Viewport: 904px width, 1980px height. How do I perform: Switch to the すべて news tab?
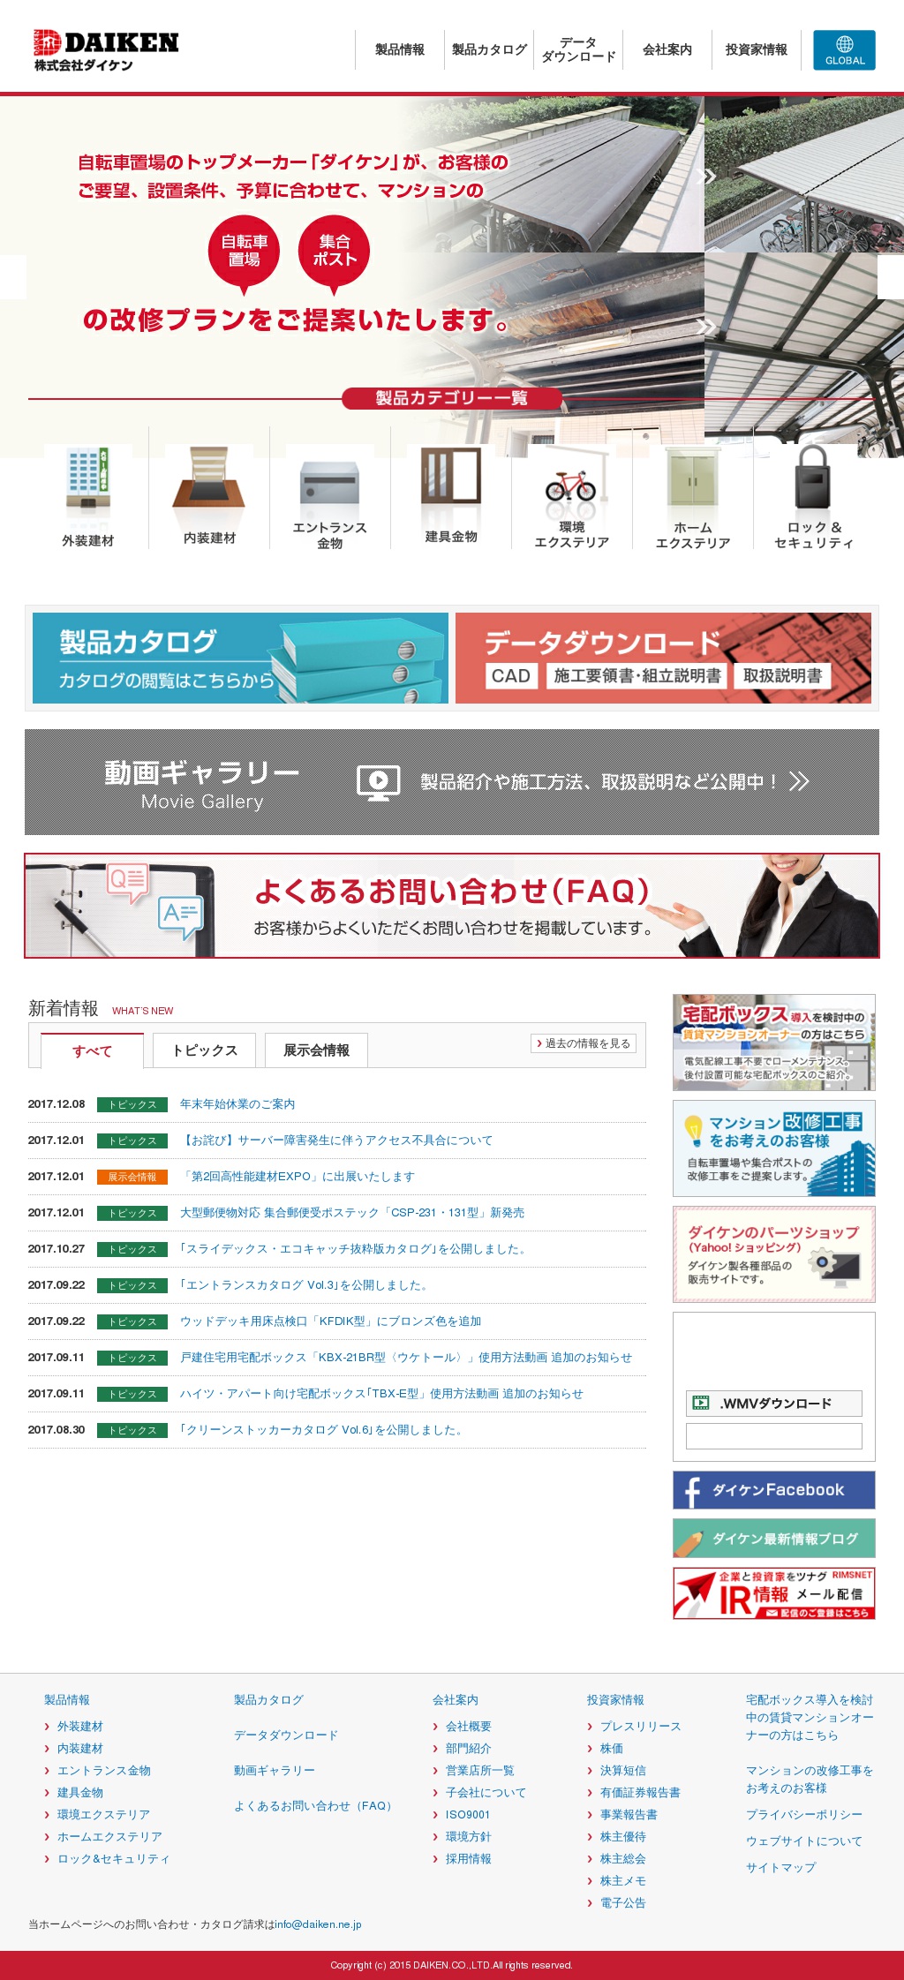(x=92, y=1050)
